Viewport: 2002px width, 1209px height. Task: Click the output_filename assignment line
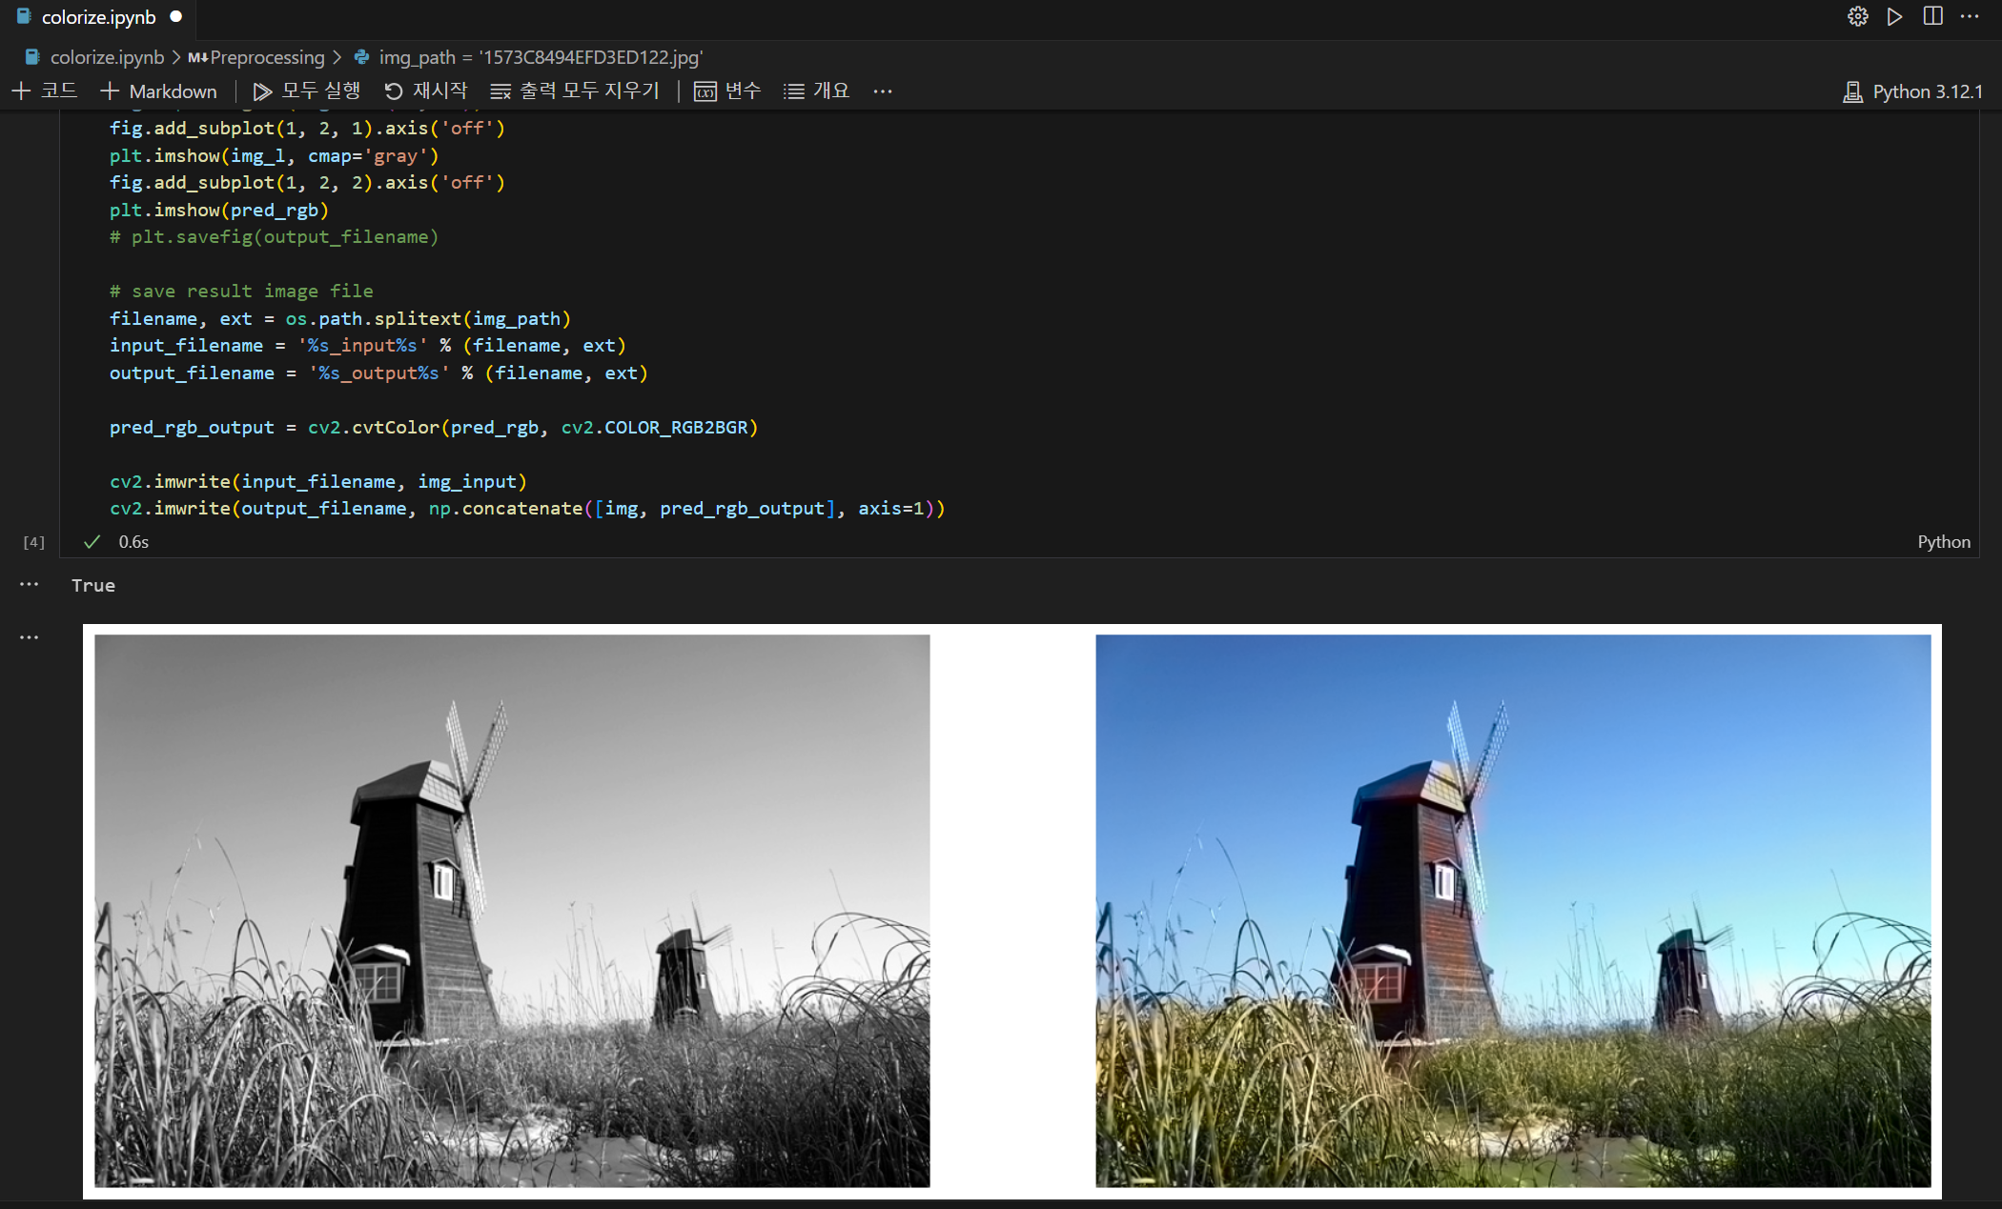click(378, 373)
